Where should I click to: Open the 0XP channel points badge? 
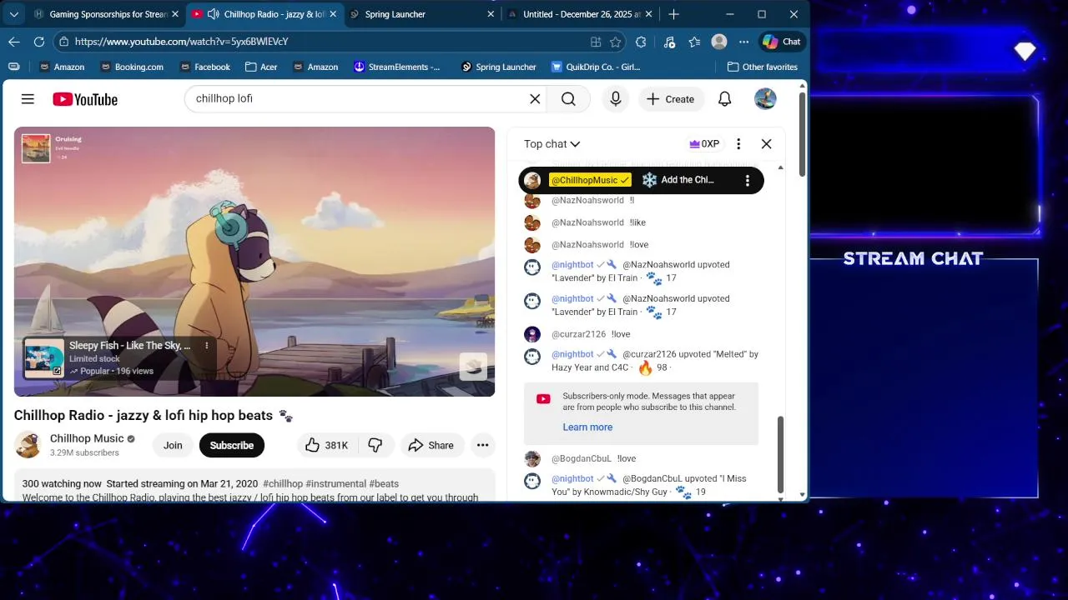pos(704,143)
